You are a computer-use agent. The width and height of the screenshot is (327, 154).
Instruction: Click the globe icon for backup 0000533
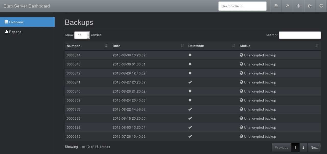(241, 118)
